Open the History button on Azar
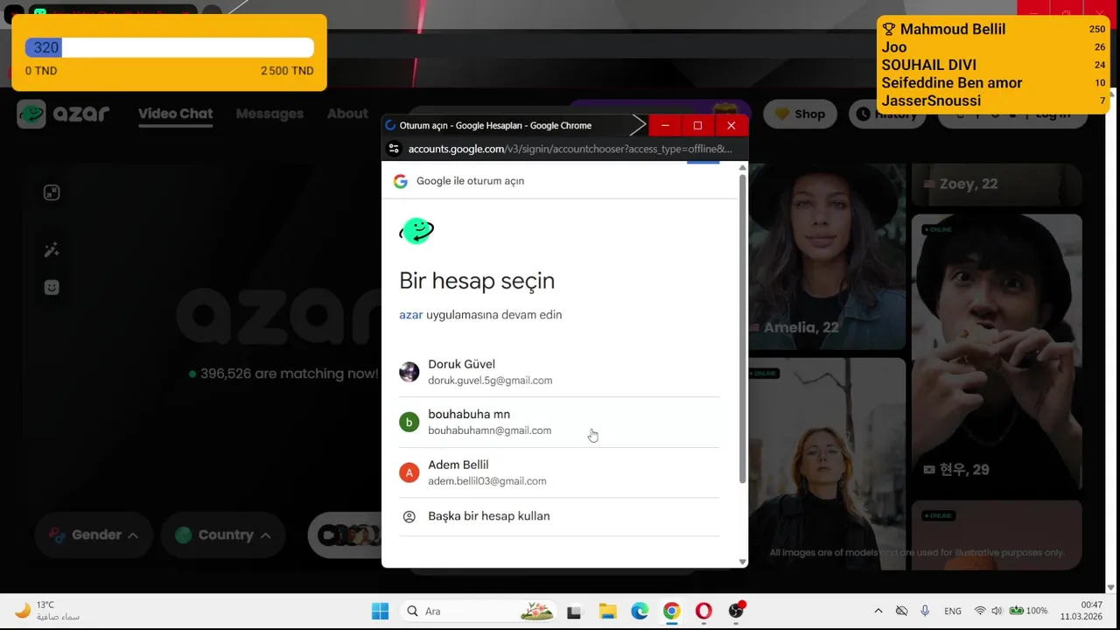The width and height of the screenshot is (1120, 630). pyautogui.click(x=887, y=114)
